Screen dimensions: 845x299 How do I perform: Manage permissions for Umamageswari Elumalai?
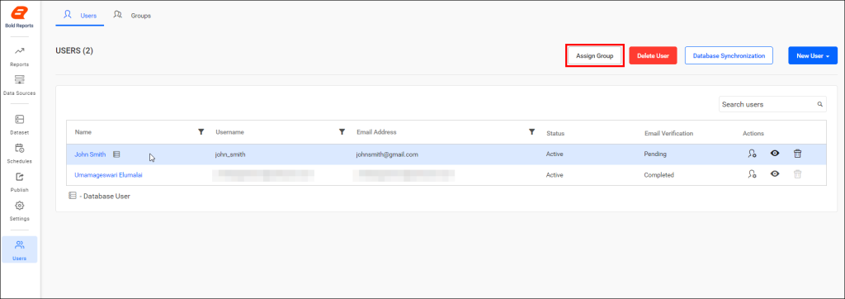pyautogui.click(x=753, y=174)
